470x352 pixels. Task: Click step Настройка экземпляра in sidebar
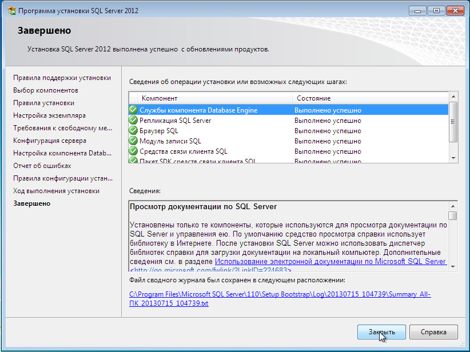click(x=49, y=115)
